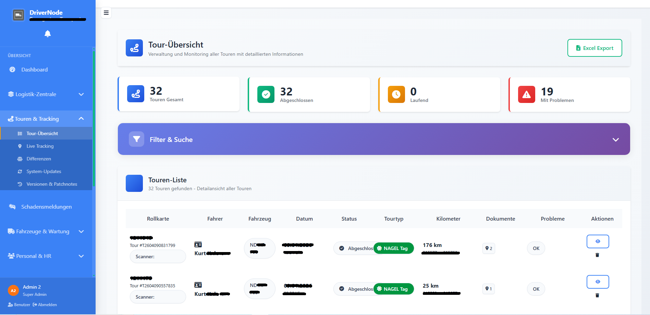The width and height of the screenshot is (650, 315).
Task: Open the notifications bell
Action: (48, 34)
